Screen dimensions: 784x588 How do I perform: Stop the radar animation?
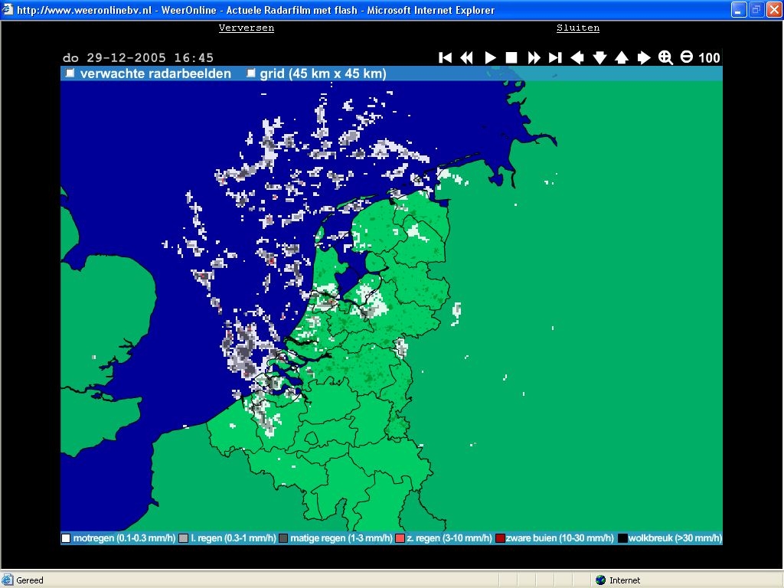point(511,57)
